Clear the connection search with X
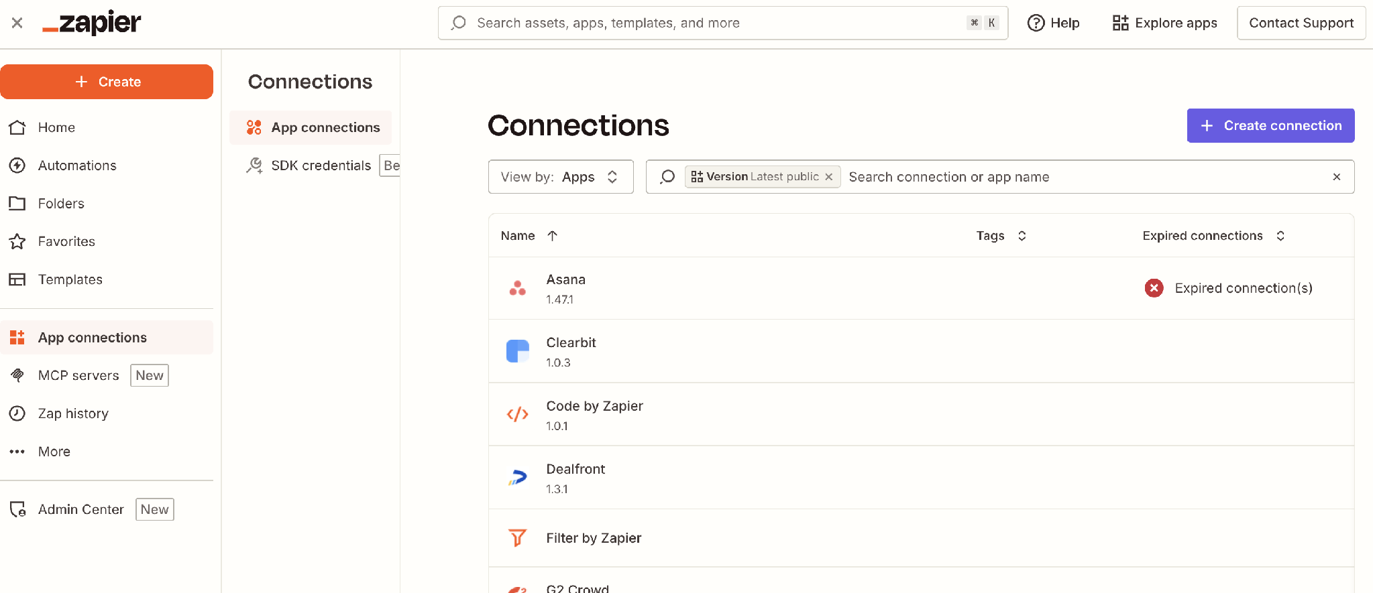Screen dimensions: 1373x593 [x=1337, y=177]
